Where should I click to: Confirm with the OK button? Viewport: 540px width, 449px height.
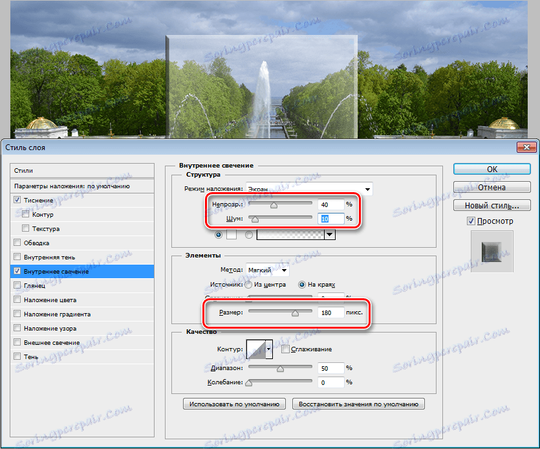tap(491, 170)
